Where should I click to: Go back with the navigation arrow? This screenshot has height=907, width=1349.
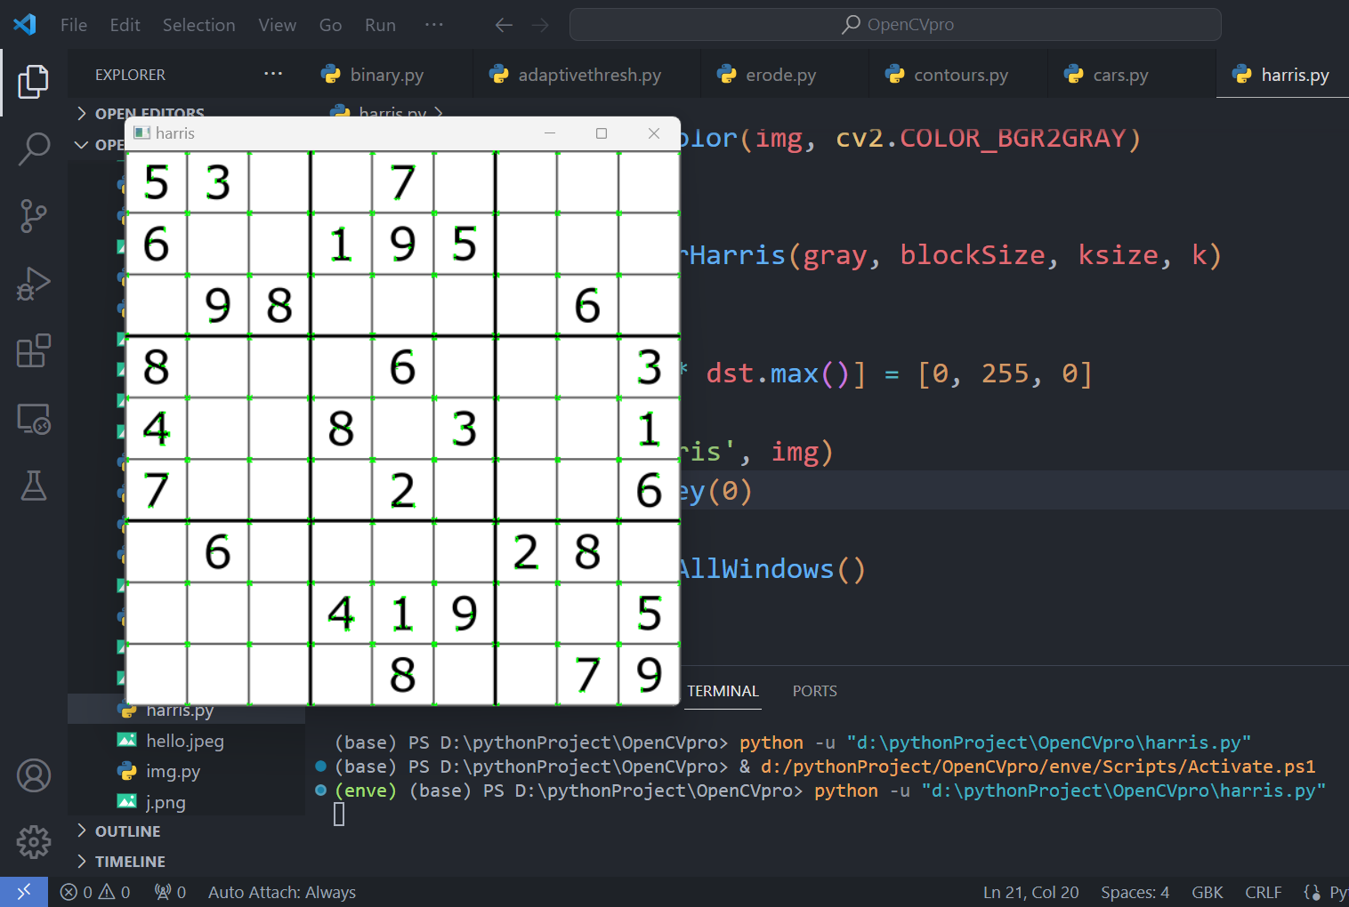click(x=504, y=25)
